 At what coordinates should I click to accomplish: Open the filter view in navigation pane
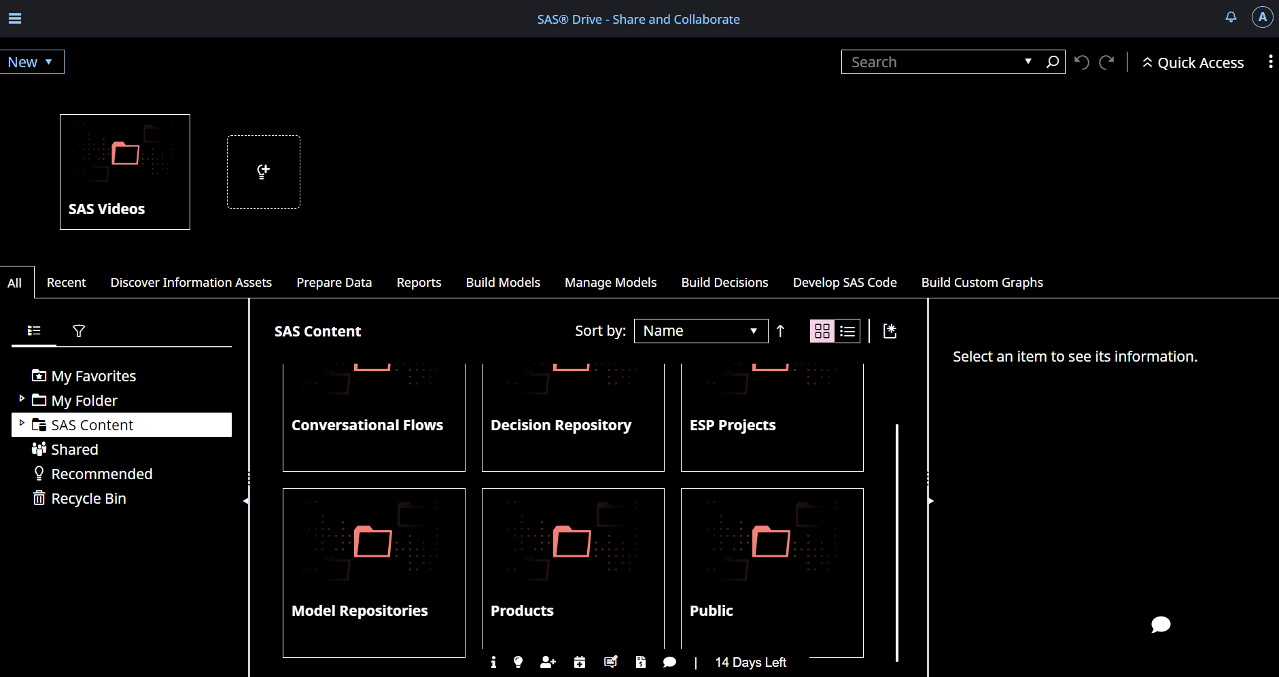coord(79,331)
